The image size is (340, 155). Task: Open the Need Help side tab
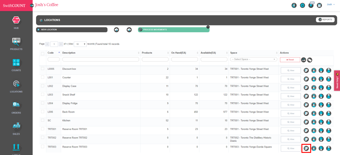(337, 81)
